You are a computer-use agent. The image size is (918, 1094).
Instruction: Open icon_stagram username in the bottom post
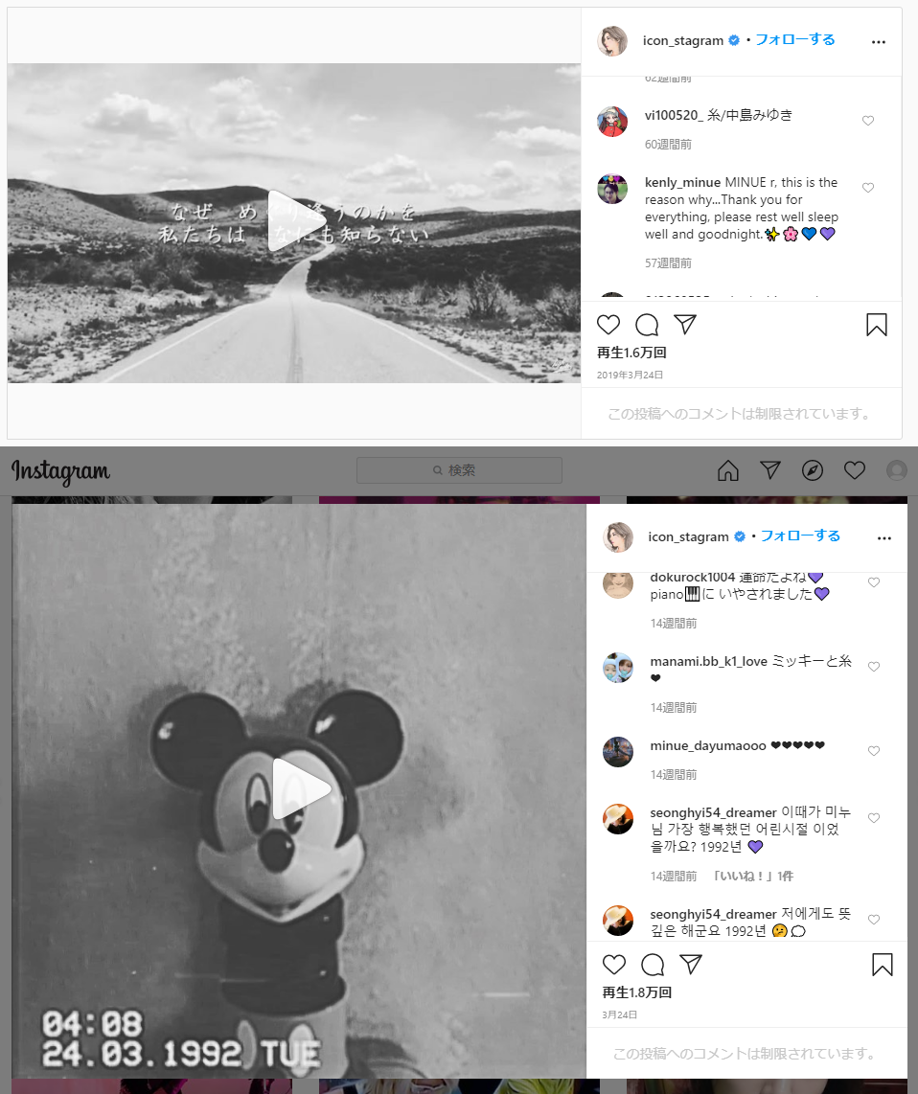click(688, 536)
